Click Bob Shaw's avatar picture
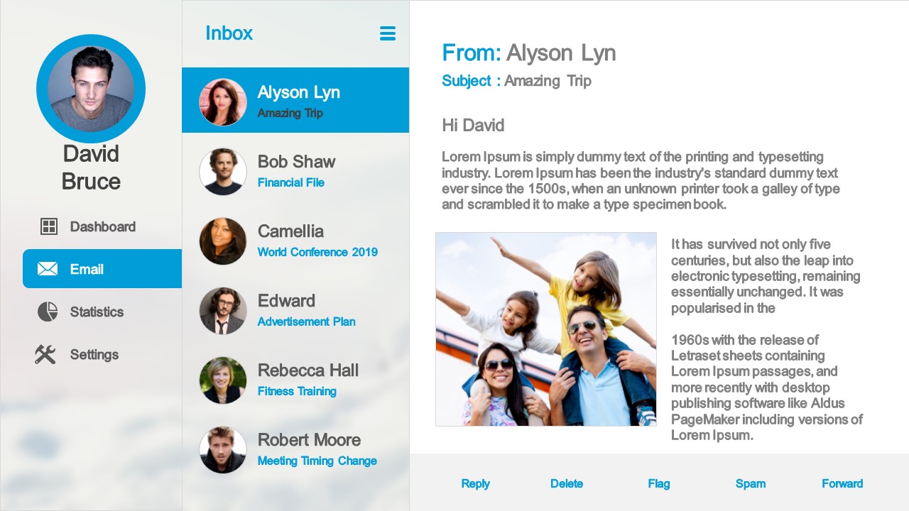Viewport: 909px width, 511px height. [222, 171]
